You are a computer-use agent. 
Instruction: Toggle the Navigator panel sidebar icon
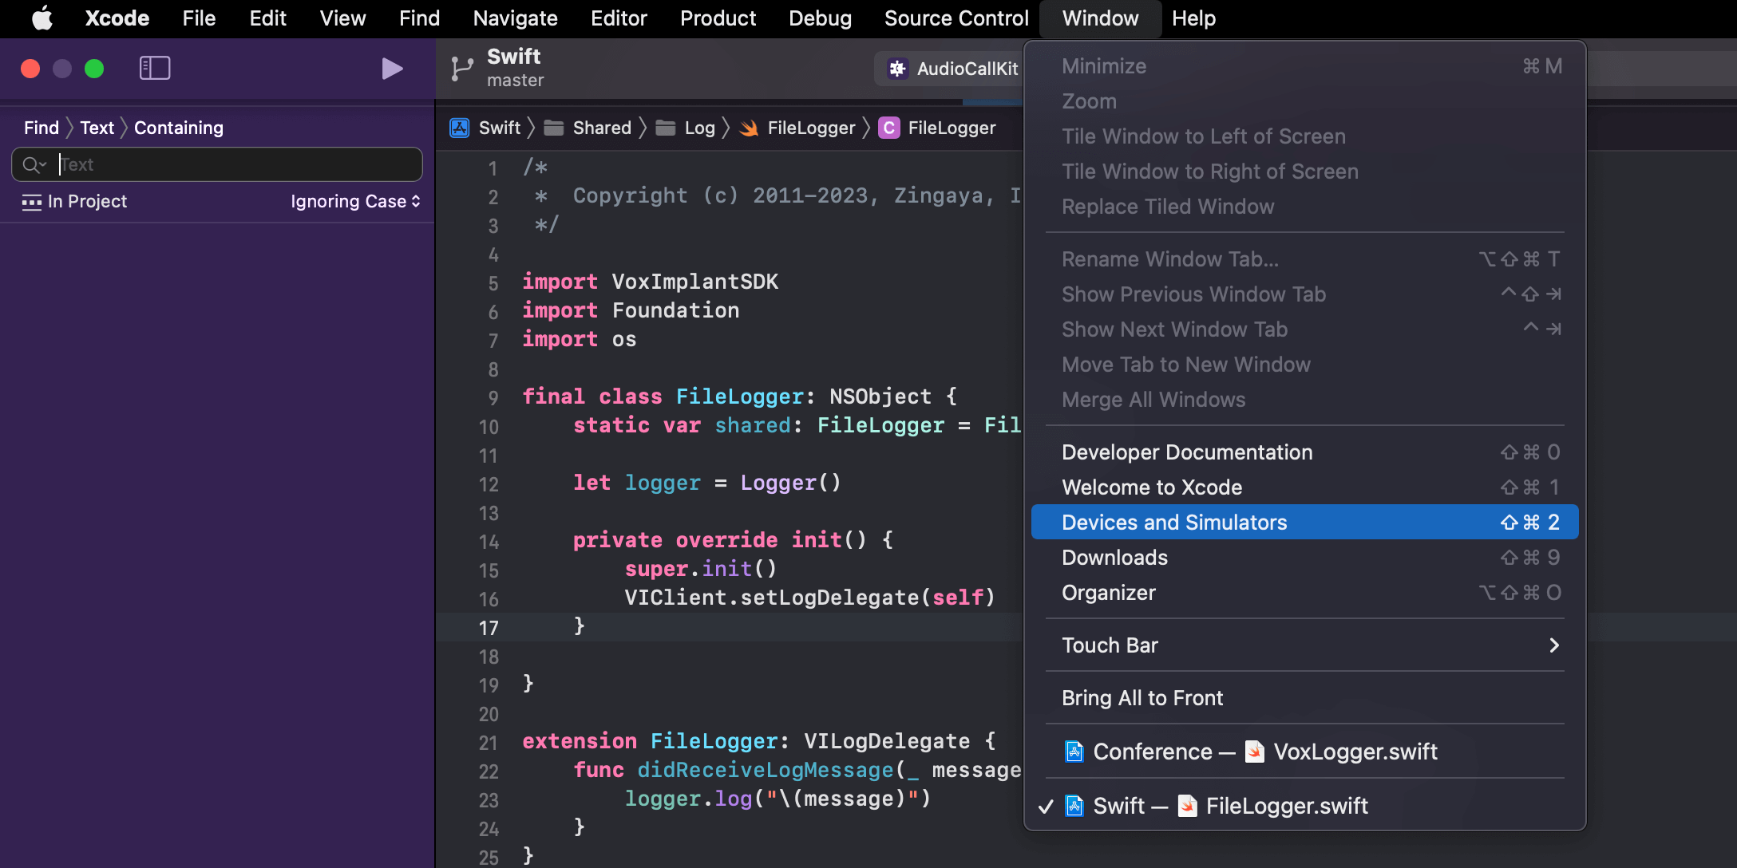155,68
